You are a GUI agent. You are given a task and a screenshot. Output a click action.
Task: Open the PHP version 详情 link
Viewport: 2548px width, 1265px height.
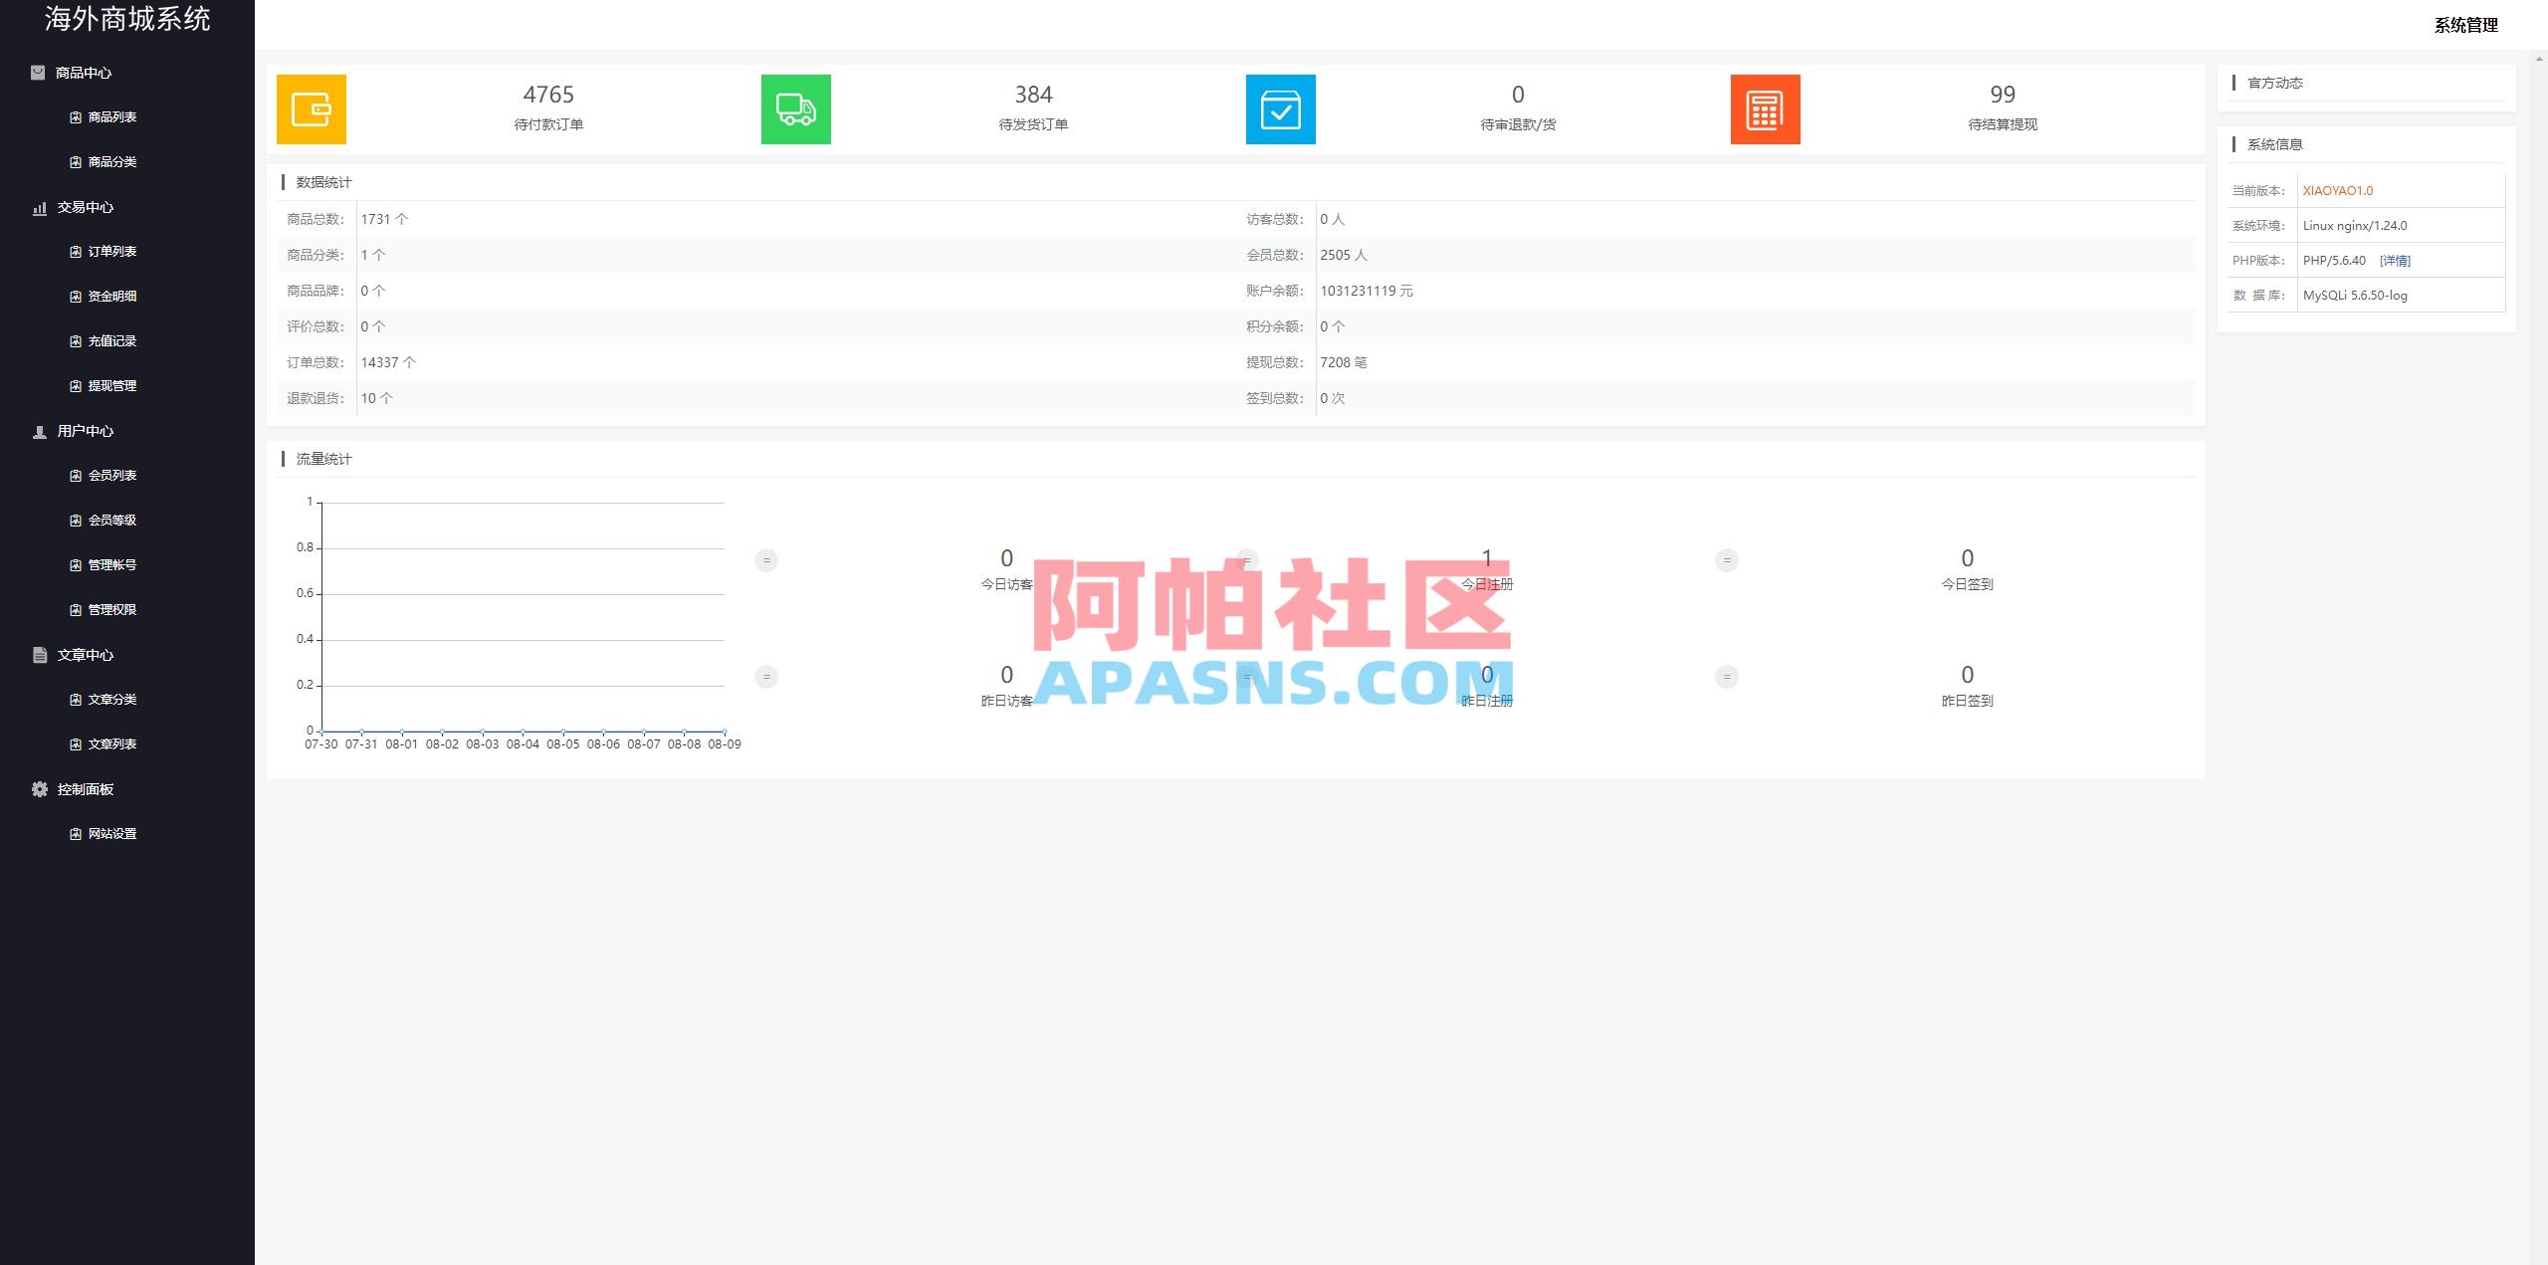pyautogui.click(x=2394, y=260)
